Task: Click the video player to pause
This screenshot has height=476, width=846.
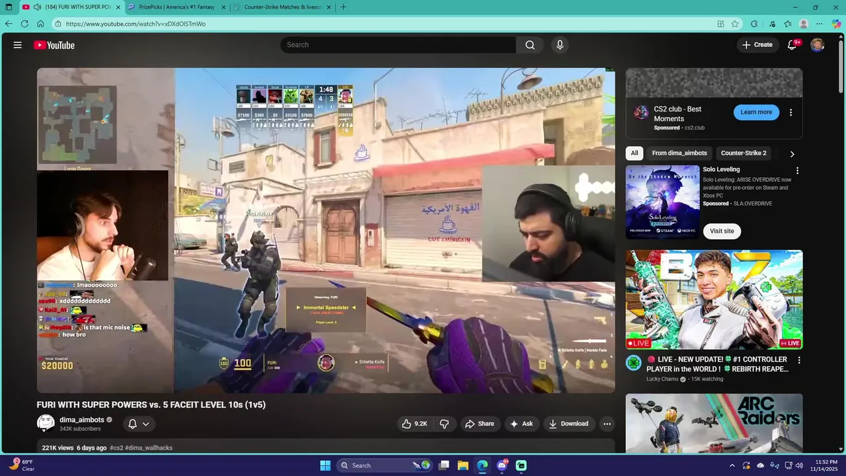Action: 326,230
